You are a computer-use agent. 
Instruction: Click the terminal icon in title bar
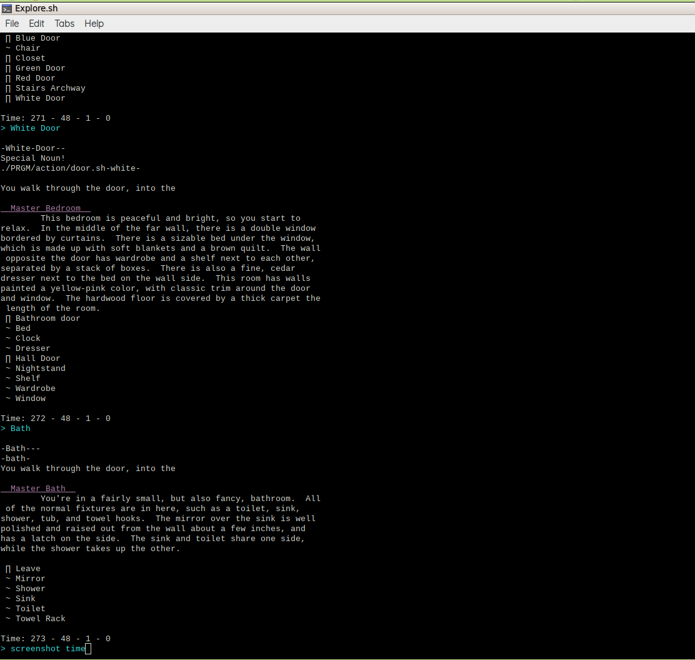(x=7, y=8)
